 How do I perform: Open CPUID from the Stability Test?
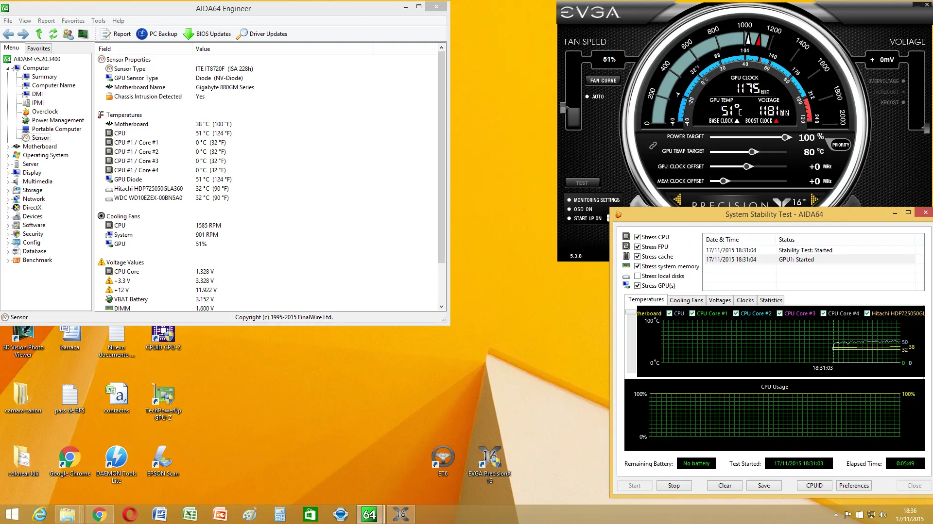point(814,486)
